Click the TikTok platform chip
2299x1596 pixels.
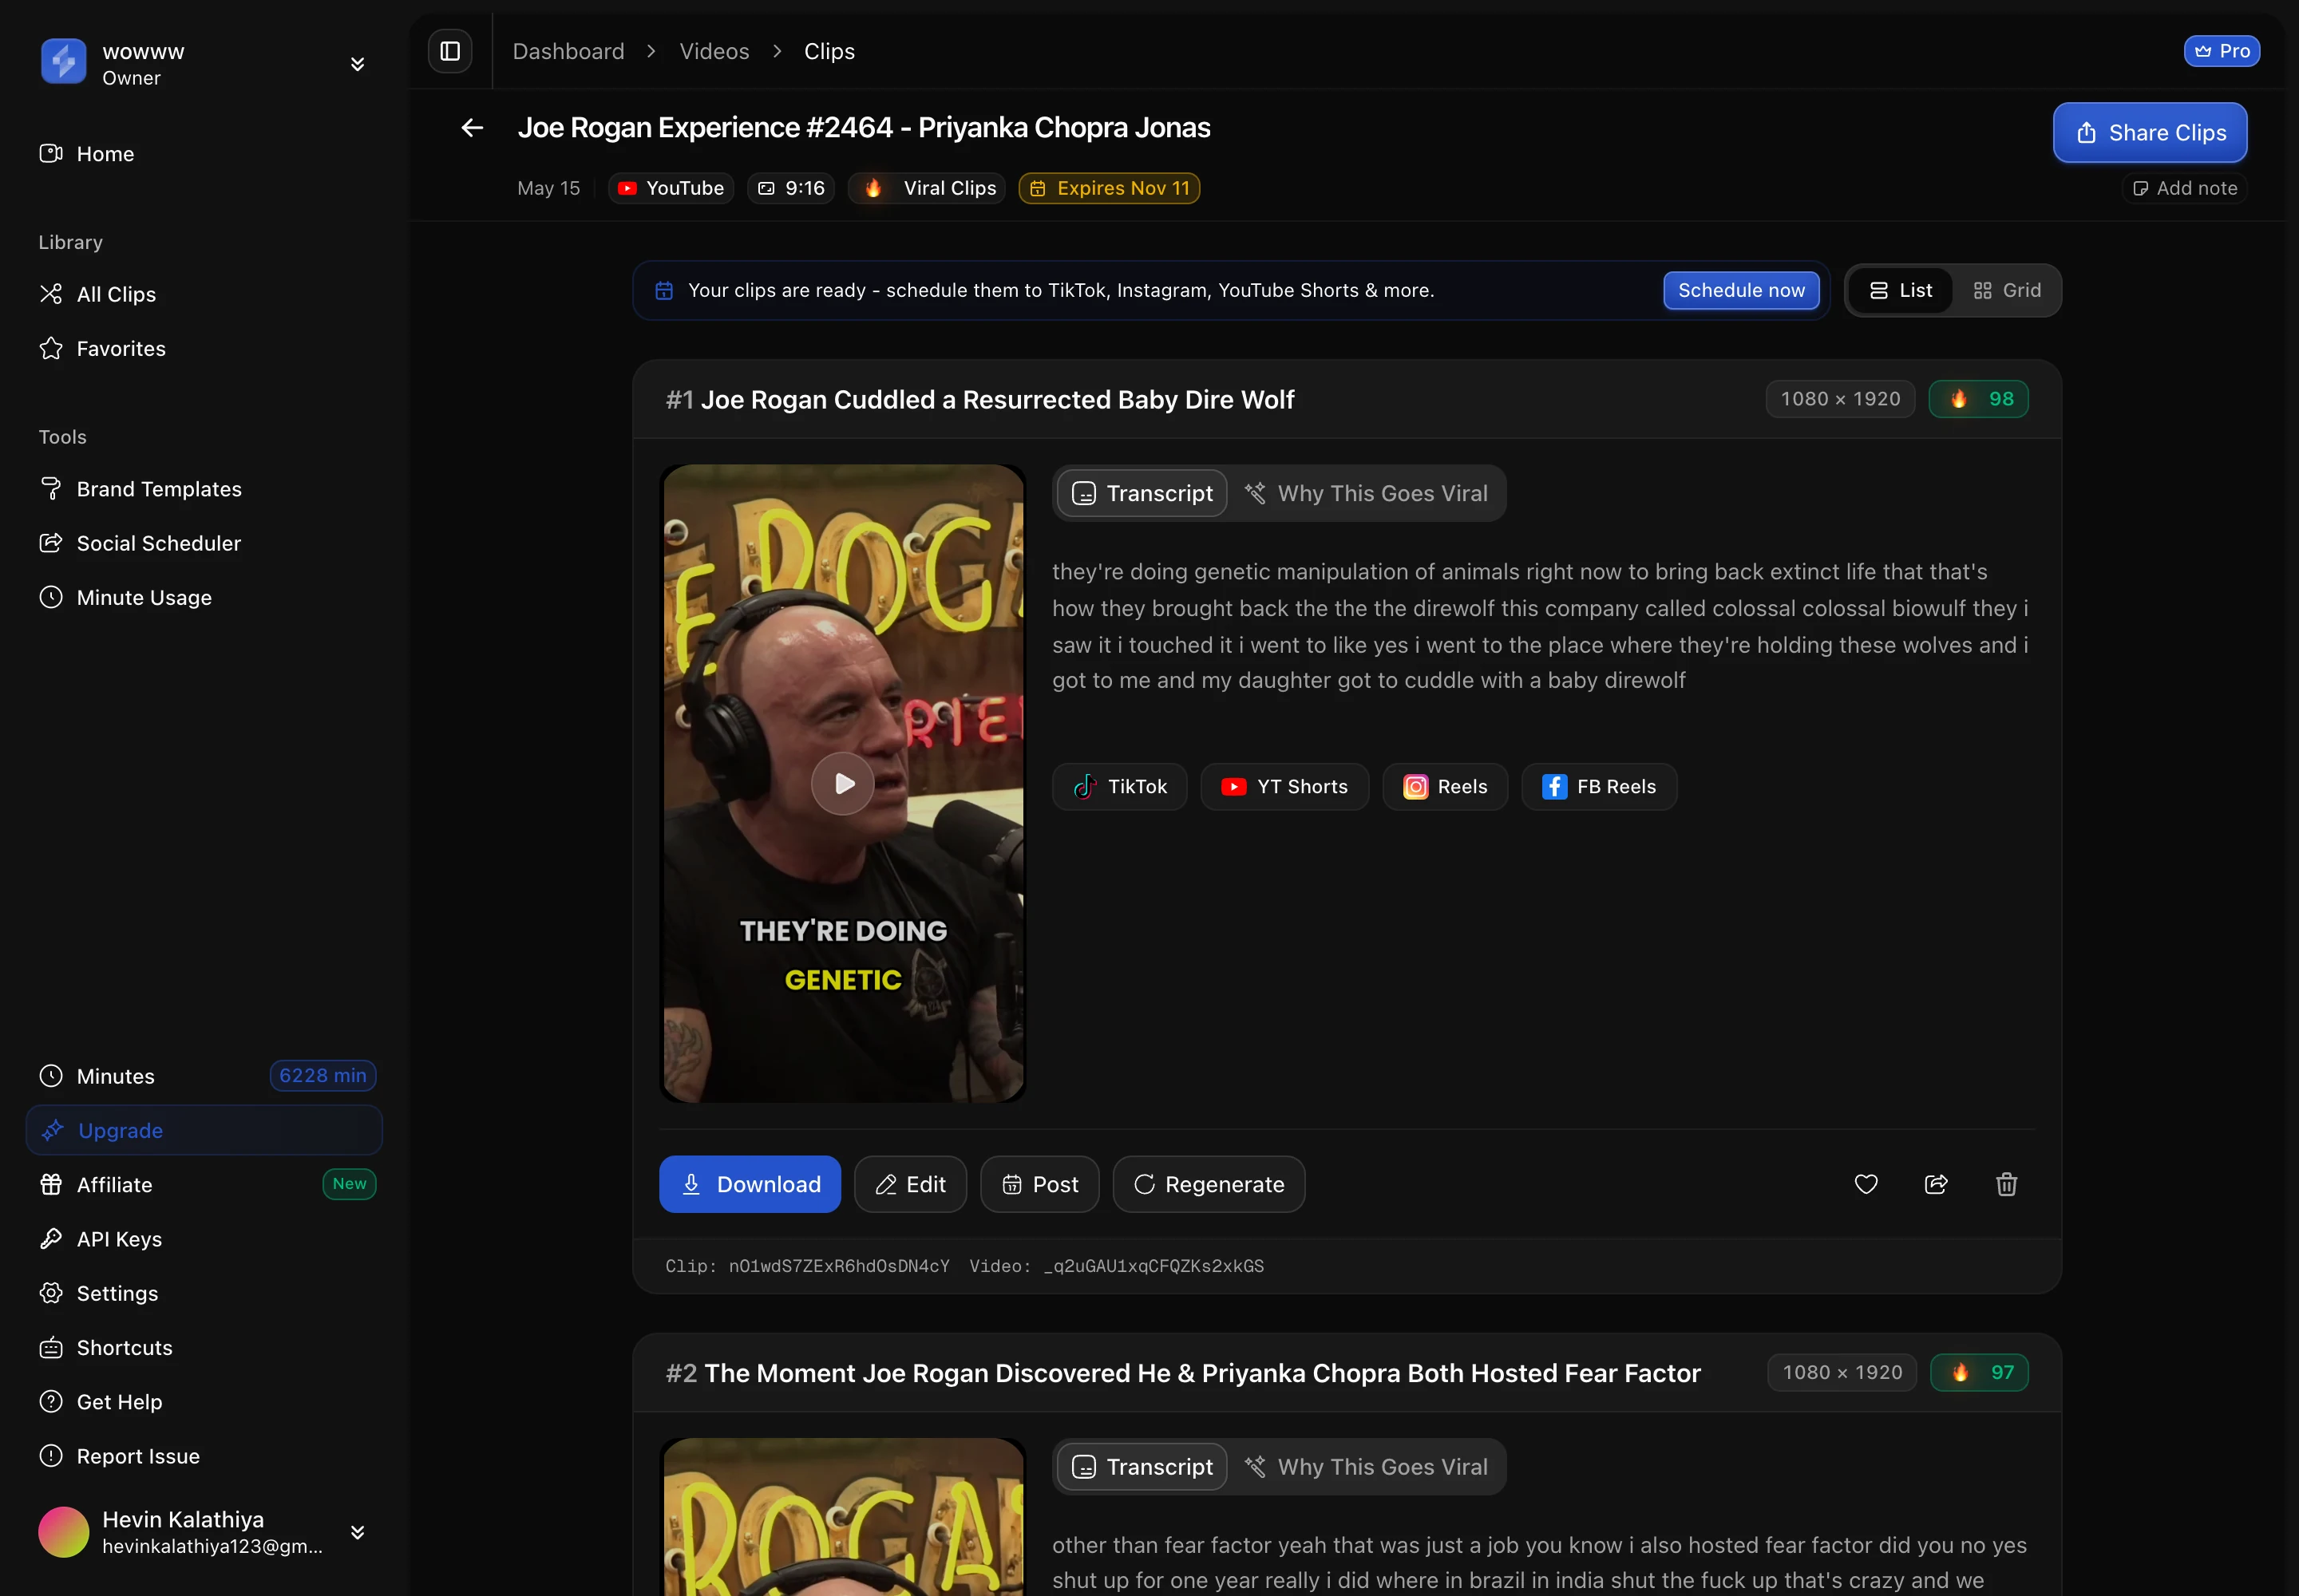pyautogui.click(x=1119, y=787)
